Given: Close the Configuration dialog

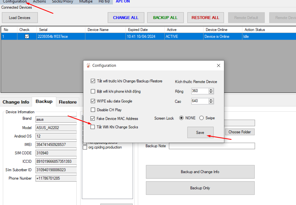Looking at the screenshot, I should 218,66.
